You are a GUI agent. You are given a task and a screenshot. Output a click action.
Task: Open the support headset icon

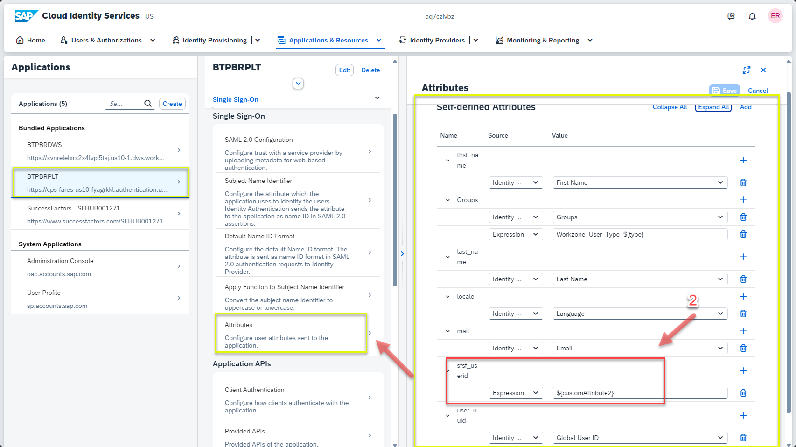tap(731, 16)
